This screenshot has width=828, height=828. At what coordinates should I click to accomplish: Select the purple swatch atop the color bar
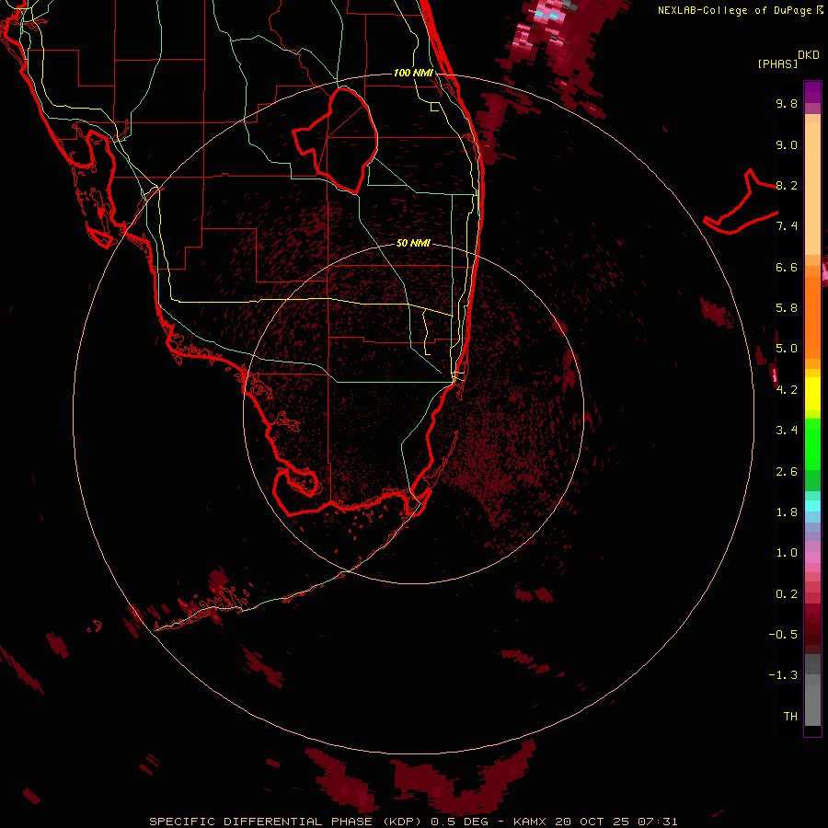pos(812,92)
